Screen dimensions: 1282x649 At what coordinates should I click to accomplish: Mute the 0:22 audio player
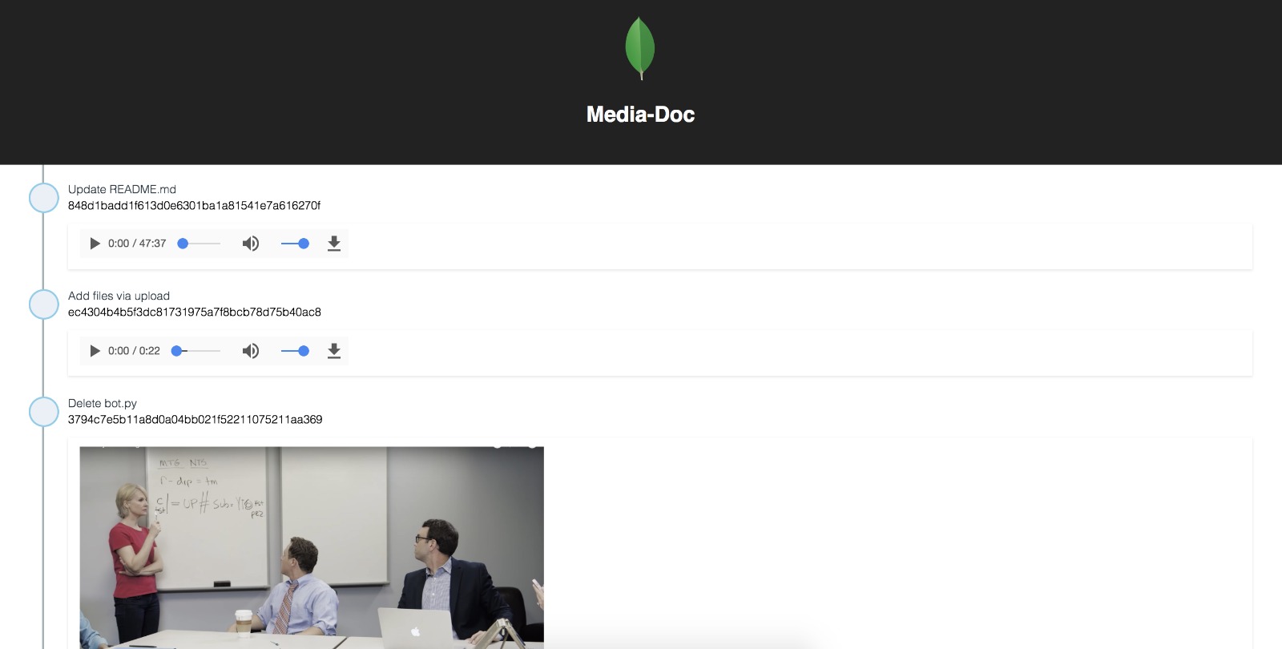(251, 351)
